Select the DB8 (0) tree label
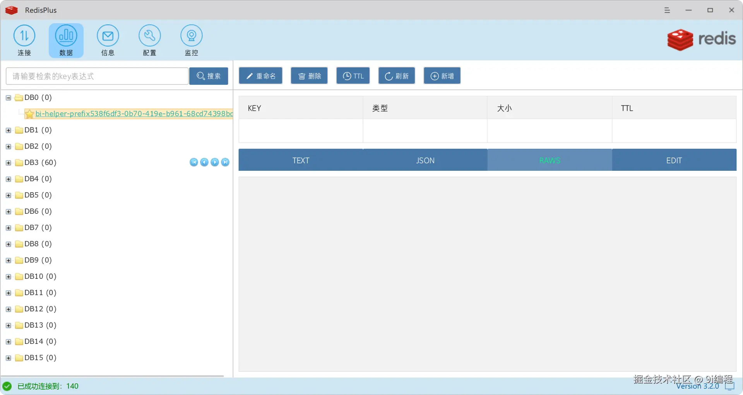The height and width of the screenshot is (395, 743). (38, 244)
